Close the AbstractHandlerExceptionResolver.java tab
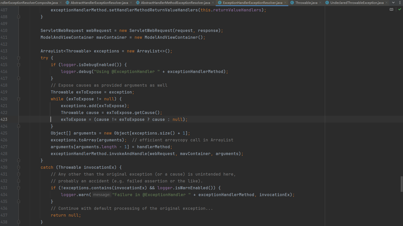Screen dimensions: 403x226 131,3
